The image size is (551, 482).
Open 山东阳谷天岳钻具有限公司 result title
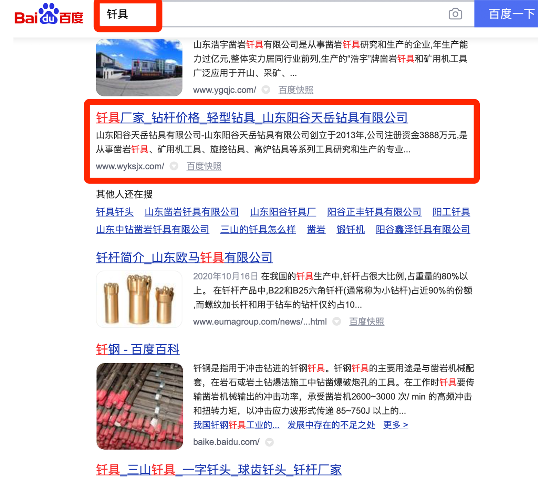pyautogui.click(x=252, y=118)
